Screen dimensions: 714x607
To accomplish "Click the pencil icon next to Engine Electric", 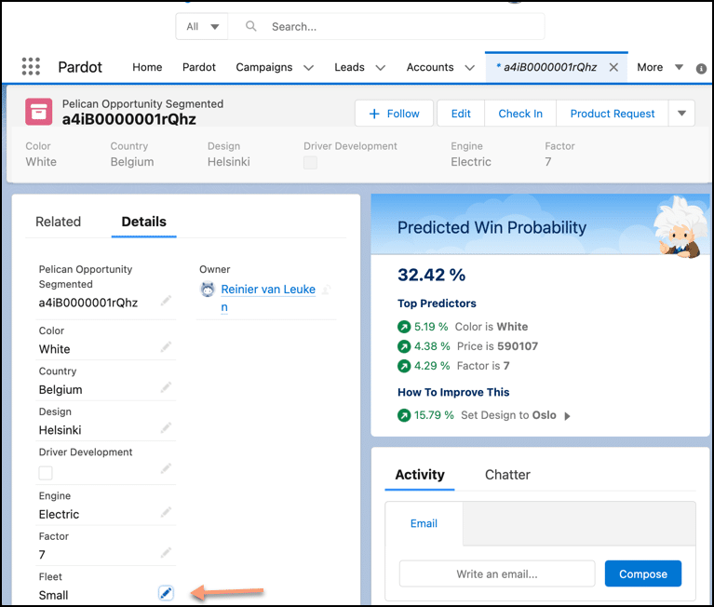I will click(x=166, y=512).
